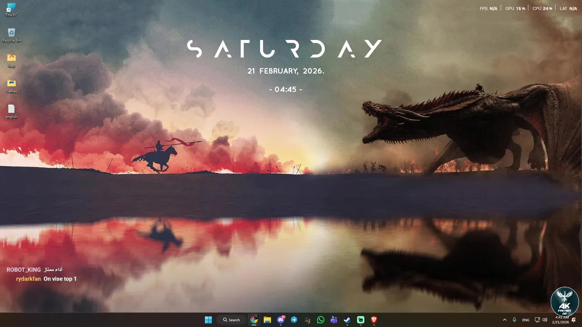Open the green app icon beside Steam
This screenshot has height=327, width=582.
point(361,320)
